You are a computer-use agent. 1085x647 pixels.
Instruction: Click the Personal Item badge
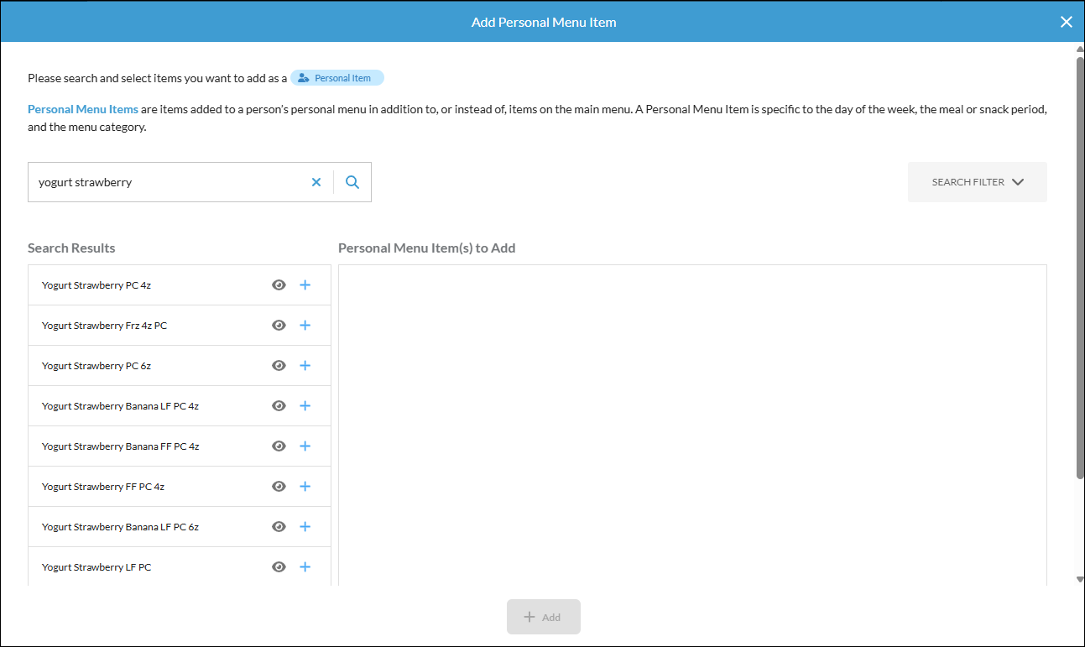tap(337, 78)
